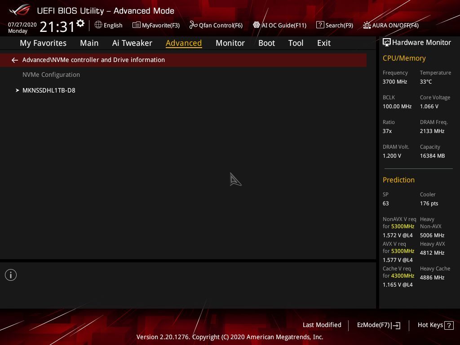Viewport: 460px width, 345px height.
Task: Select the My Favorites tab
Action: (x=43, y=43)
